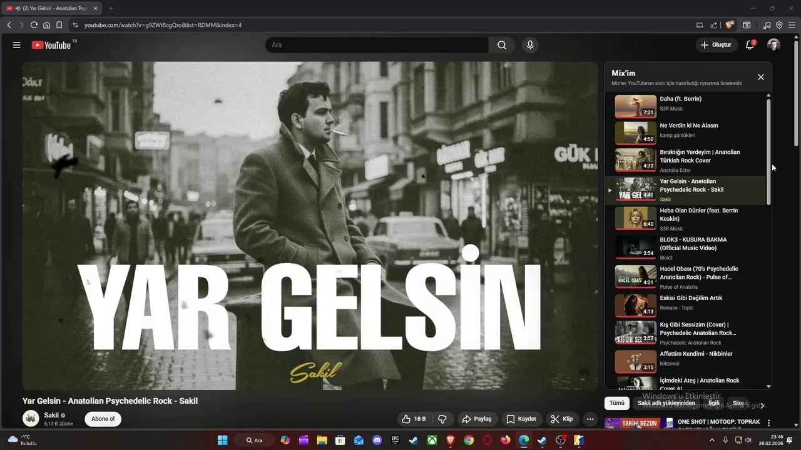Focus the YouTube Ara search field

(377, 45)
